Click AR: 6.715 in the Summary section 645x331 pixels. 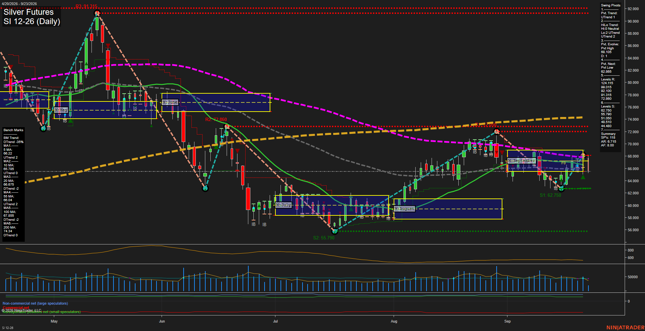tap(608, 142)
